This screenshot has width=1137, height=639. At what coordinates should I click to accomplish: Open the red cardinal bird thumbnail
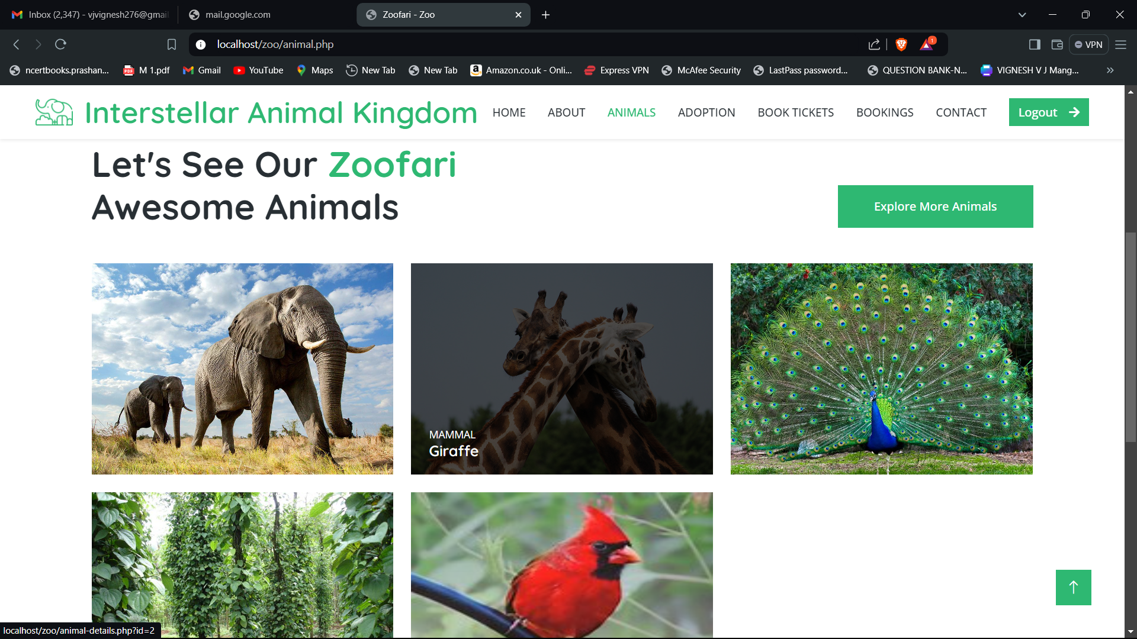pyautogui.click(x=561, y=565)
